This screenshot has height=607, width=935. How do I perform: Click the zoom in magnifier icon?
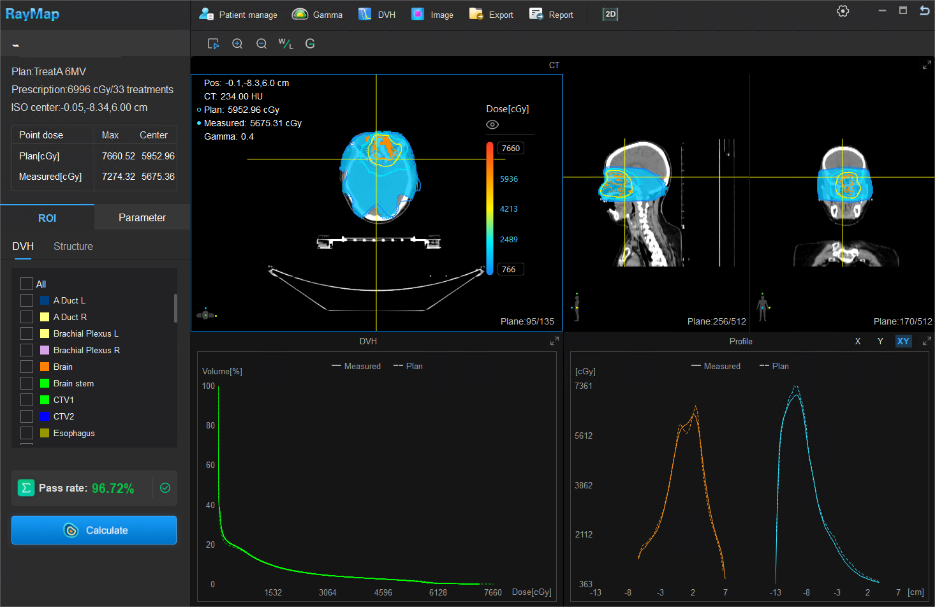[237, 43]
